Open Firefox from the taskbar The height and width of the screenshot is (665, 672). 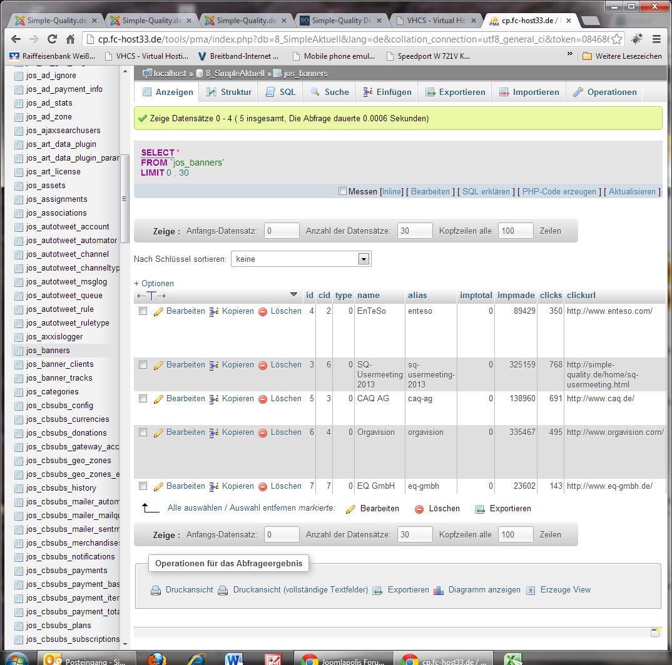pyautogui.click(x=157, y=658)
